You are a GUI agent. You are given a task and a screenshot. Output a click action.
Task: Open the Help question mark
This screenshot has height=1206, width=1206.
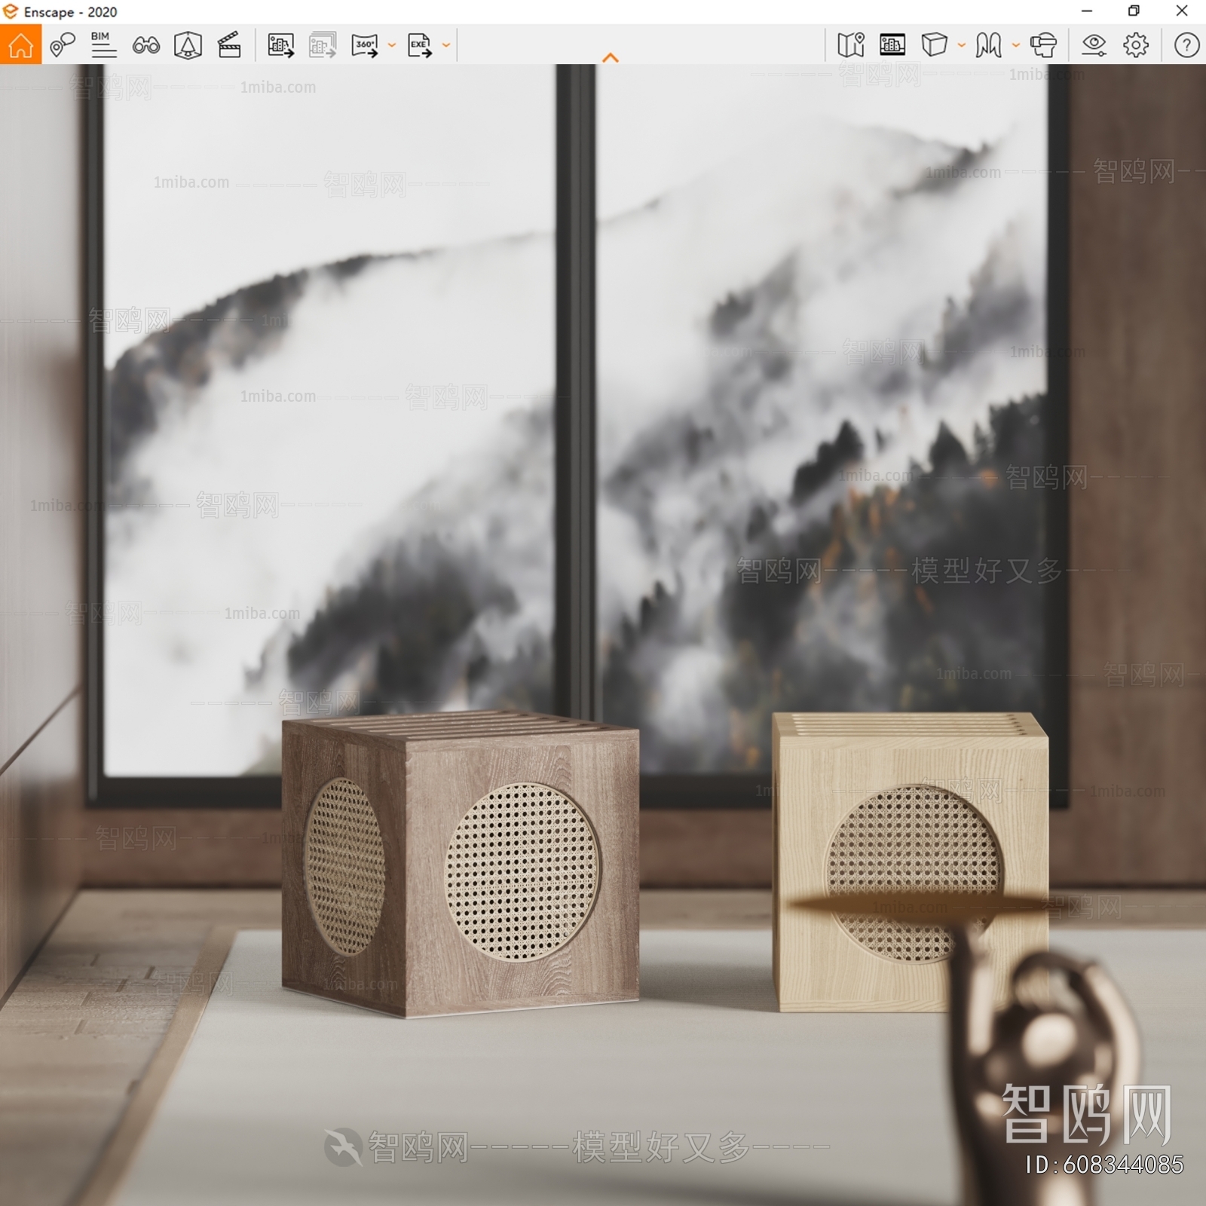pyautogui.click(x=1186, y=45)
